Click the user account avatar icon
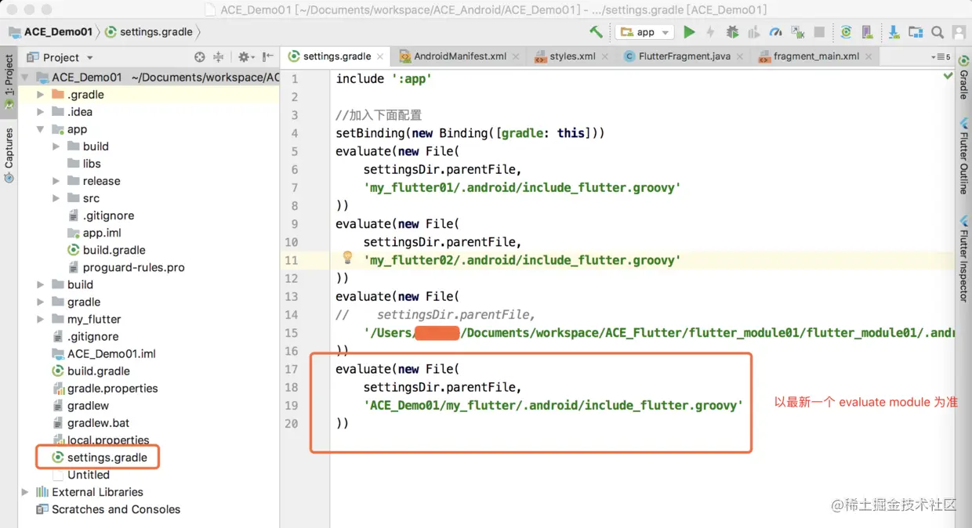The height and width of the screenshot is (528, 972). click(x=959, y=32)
